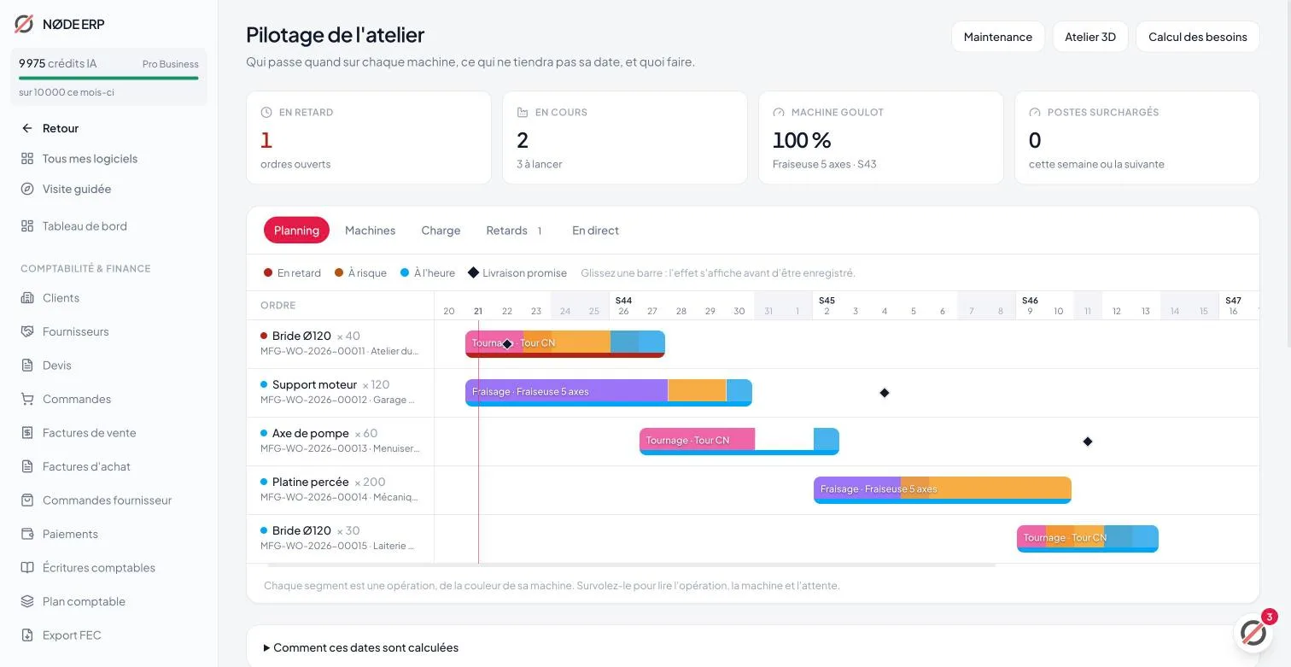
Task: Click the delivery diamond in the Support moteur row
Action: tap(885, 393)
